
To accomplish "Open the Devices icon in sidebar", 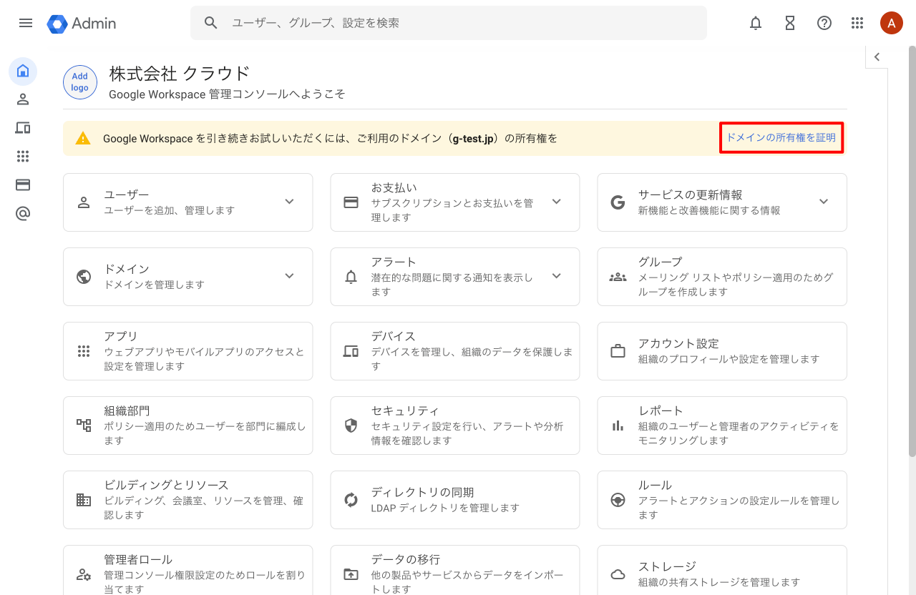I will click(x=23, y=128).
